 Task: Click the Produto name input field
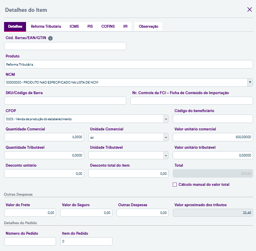[x=128, y=64]
